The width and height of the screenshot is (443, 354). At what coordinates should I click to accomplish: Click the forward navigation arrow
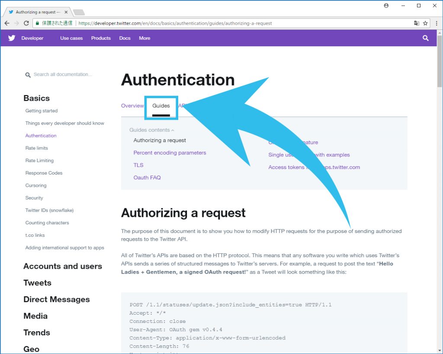click(x=17, y=23)
